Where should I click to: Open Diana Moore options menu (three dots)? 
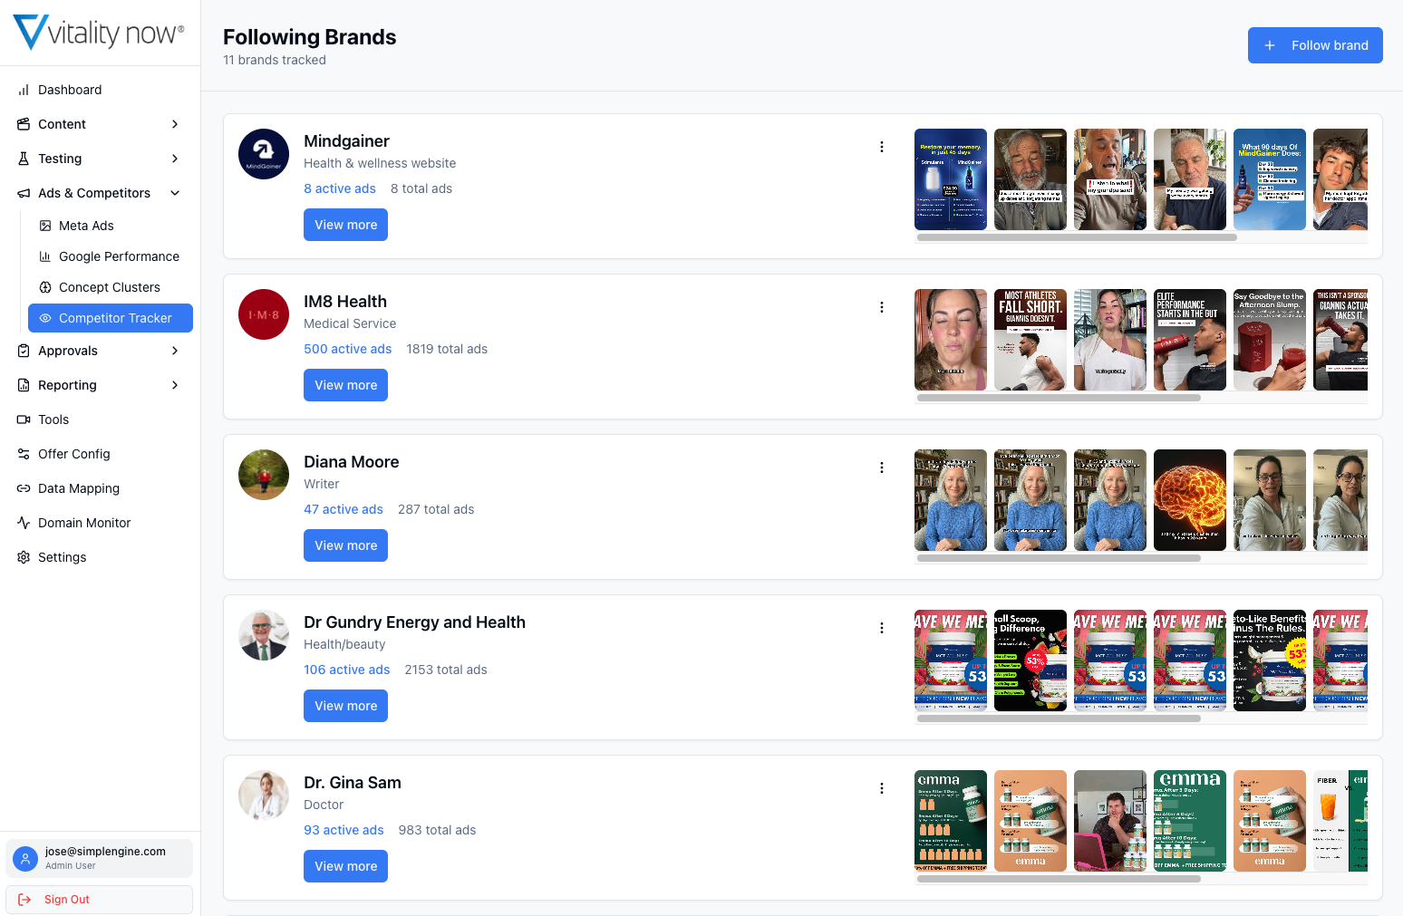click(882, 468)
